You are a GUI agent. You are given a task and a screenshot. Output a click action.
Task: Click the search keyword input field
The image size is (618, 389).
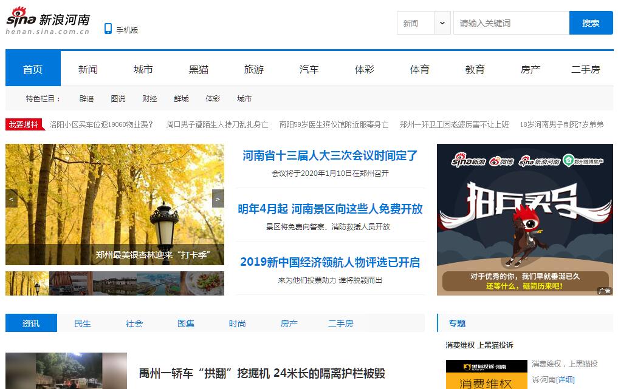(x=510, y=23)
